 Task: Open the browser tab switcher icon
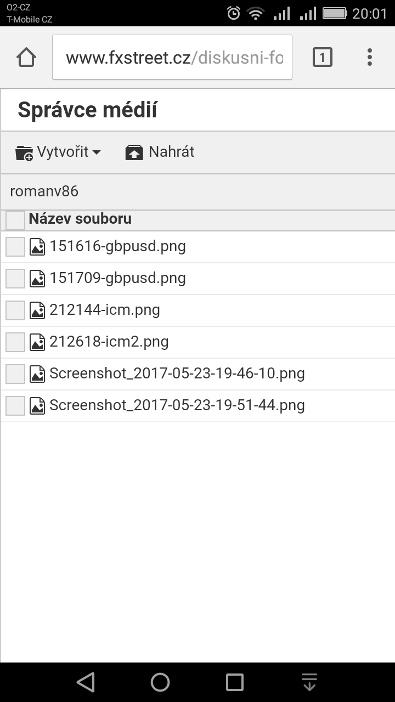[322, 57]
